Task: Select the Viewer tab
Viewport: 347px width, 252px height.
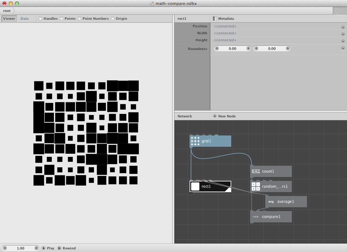Action: [9, 19]
